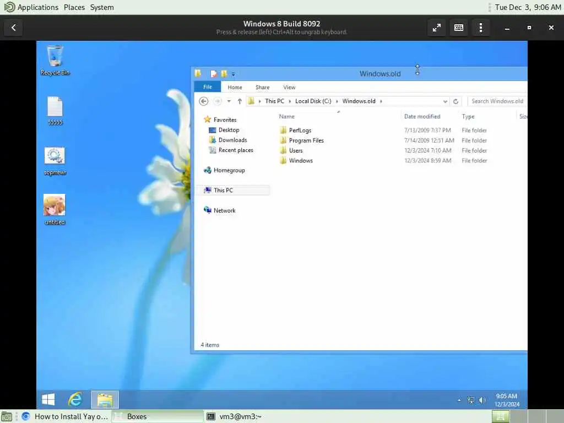Expand address bar history dropdown
This screenshot has height=423, width=564.
(x=445, y=101)
